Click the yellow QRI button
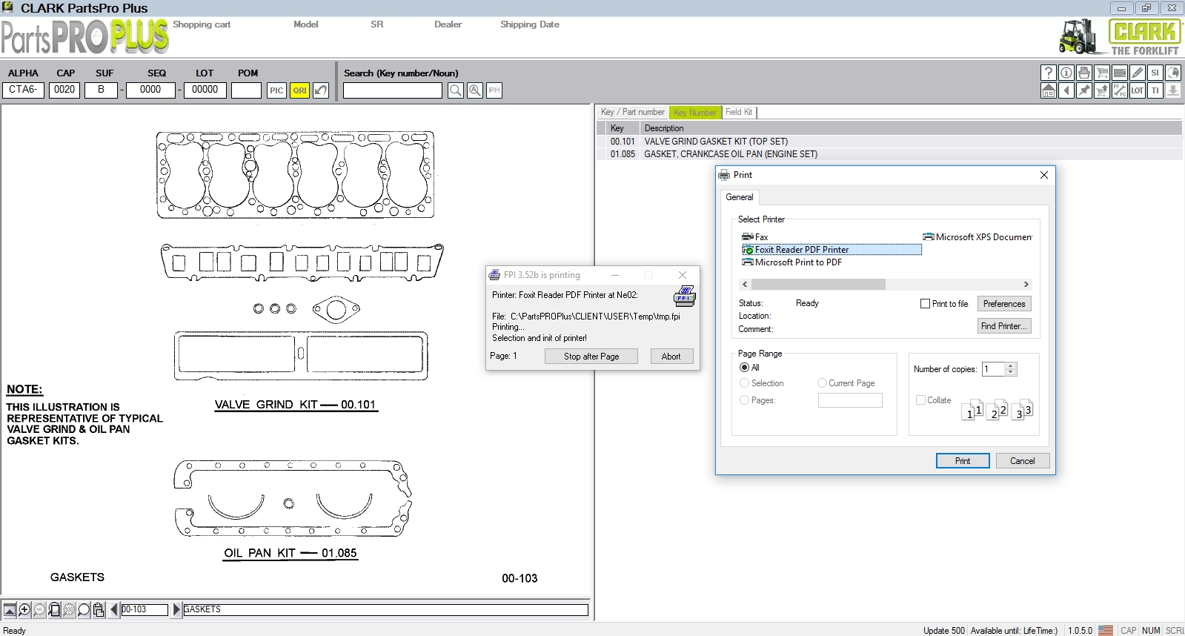The width and height of the screenshot is (1185, 636). [x=299, y=90]
